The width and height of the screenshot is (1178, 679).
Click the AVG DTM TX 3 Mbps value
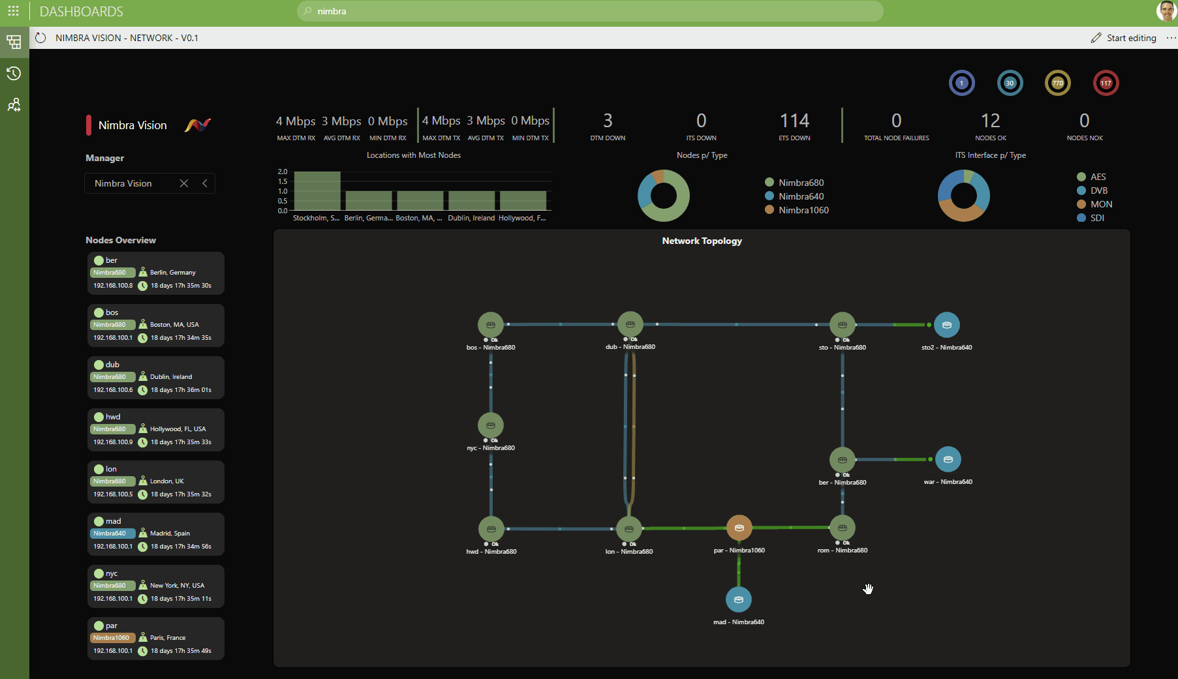(x=486, y=121)
